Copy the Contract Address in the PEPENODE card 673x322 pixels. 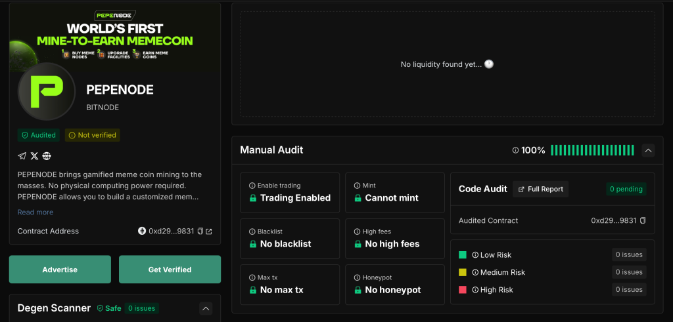point(200,231)
